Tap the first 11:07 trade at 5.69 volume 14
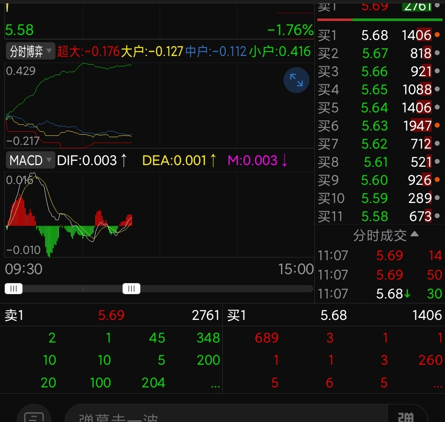Viewport: 445px width, 422px height. tap(379, 256)
